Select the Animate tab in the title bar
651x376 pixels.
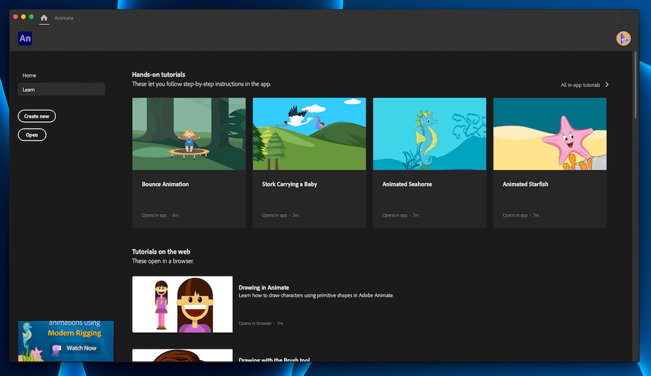pyautogui.click(x=64, y=18)
